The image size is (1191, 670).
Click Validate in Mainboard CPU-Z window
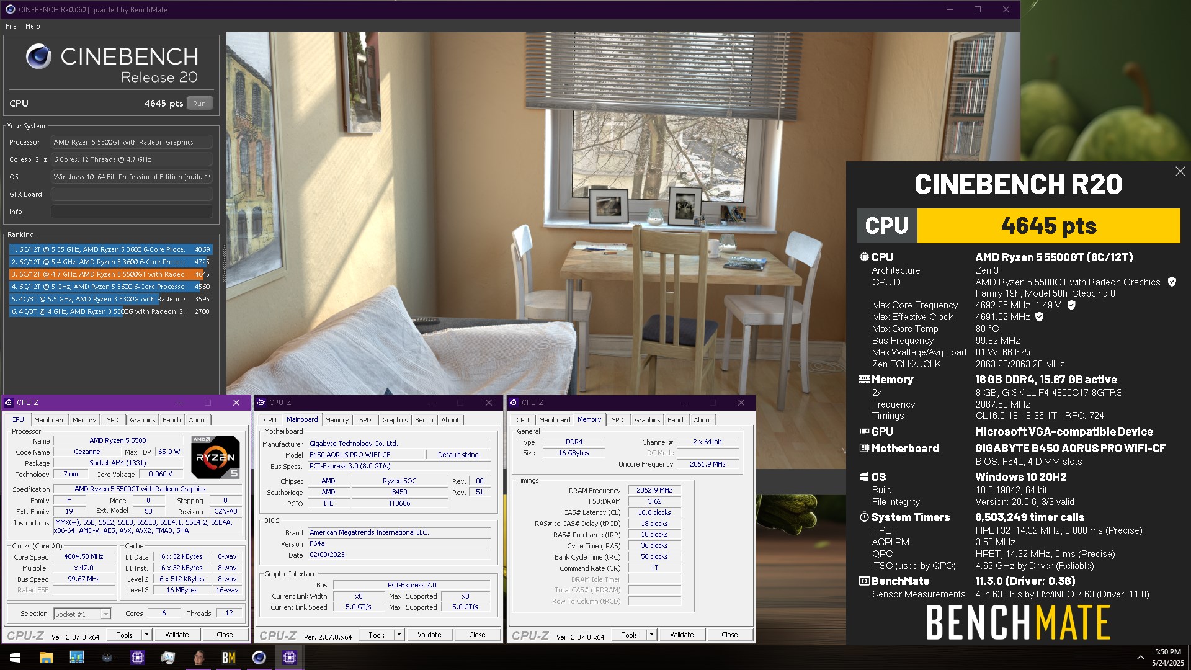[429, 635]
